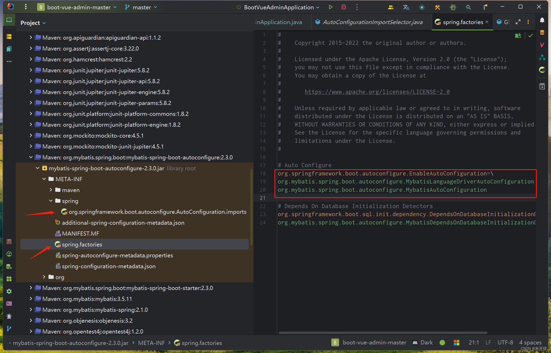
Task: Open the master branch dropdown
Action: (141, 7)
